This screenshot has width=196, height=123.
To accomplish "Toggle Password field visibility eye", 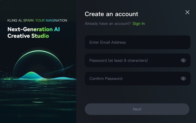I will tap(183, 60).
